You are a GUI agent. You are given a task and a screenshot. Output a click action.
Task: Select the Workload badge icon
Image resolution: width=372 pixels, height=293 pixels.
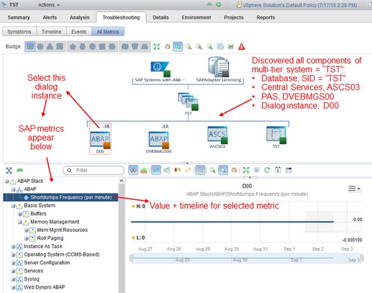(40, 47)
